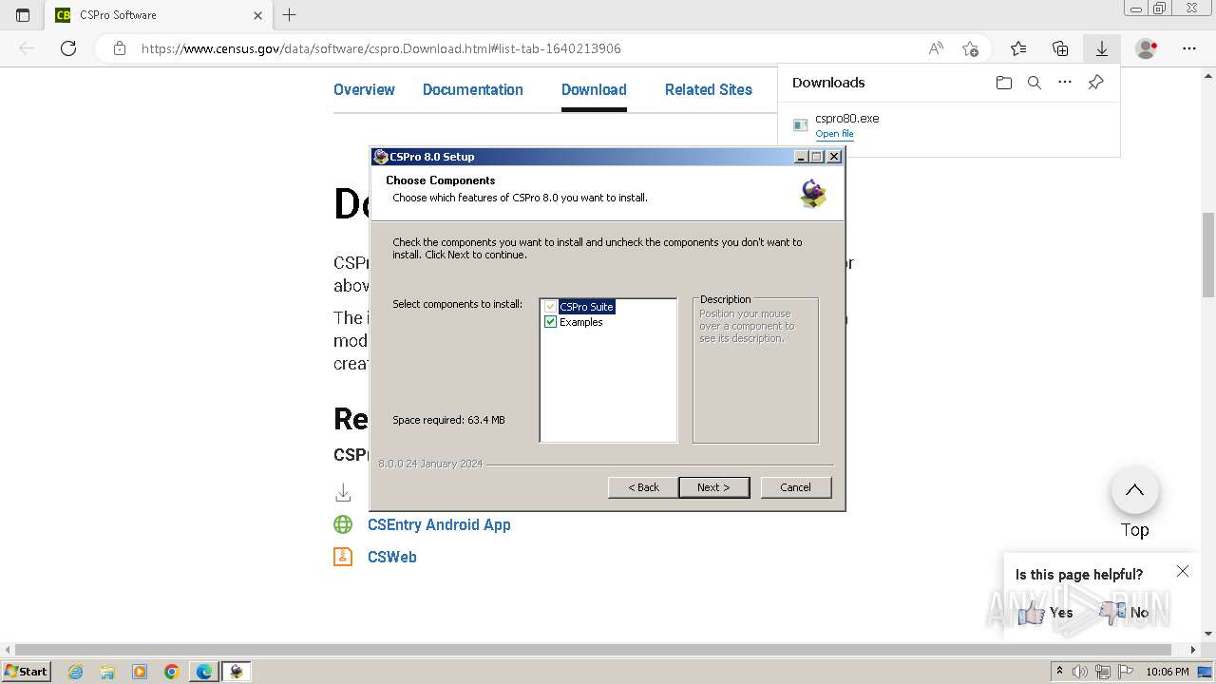Open File Explorer from taskbar

coord(107,672)
